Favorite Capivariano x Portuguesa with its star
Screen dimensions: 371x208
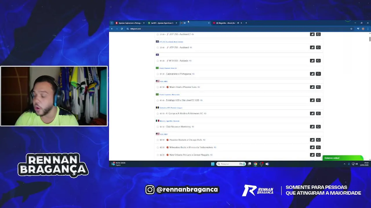click(158, 74)
